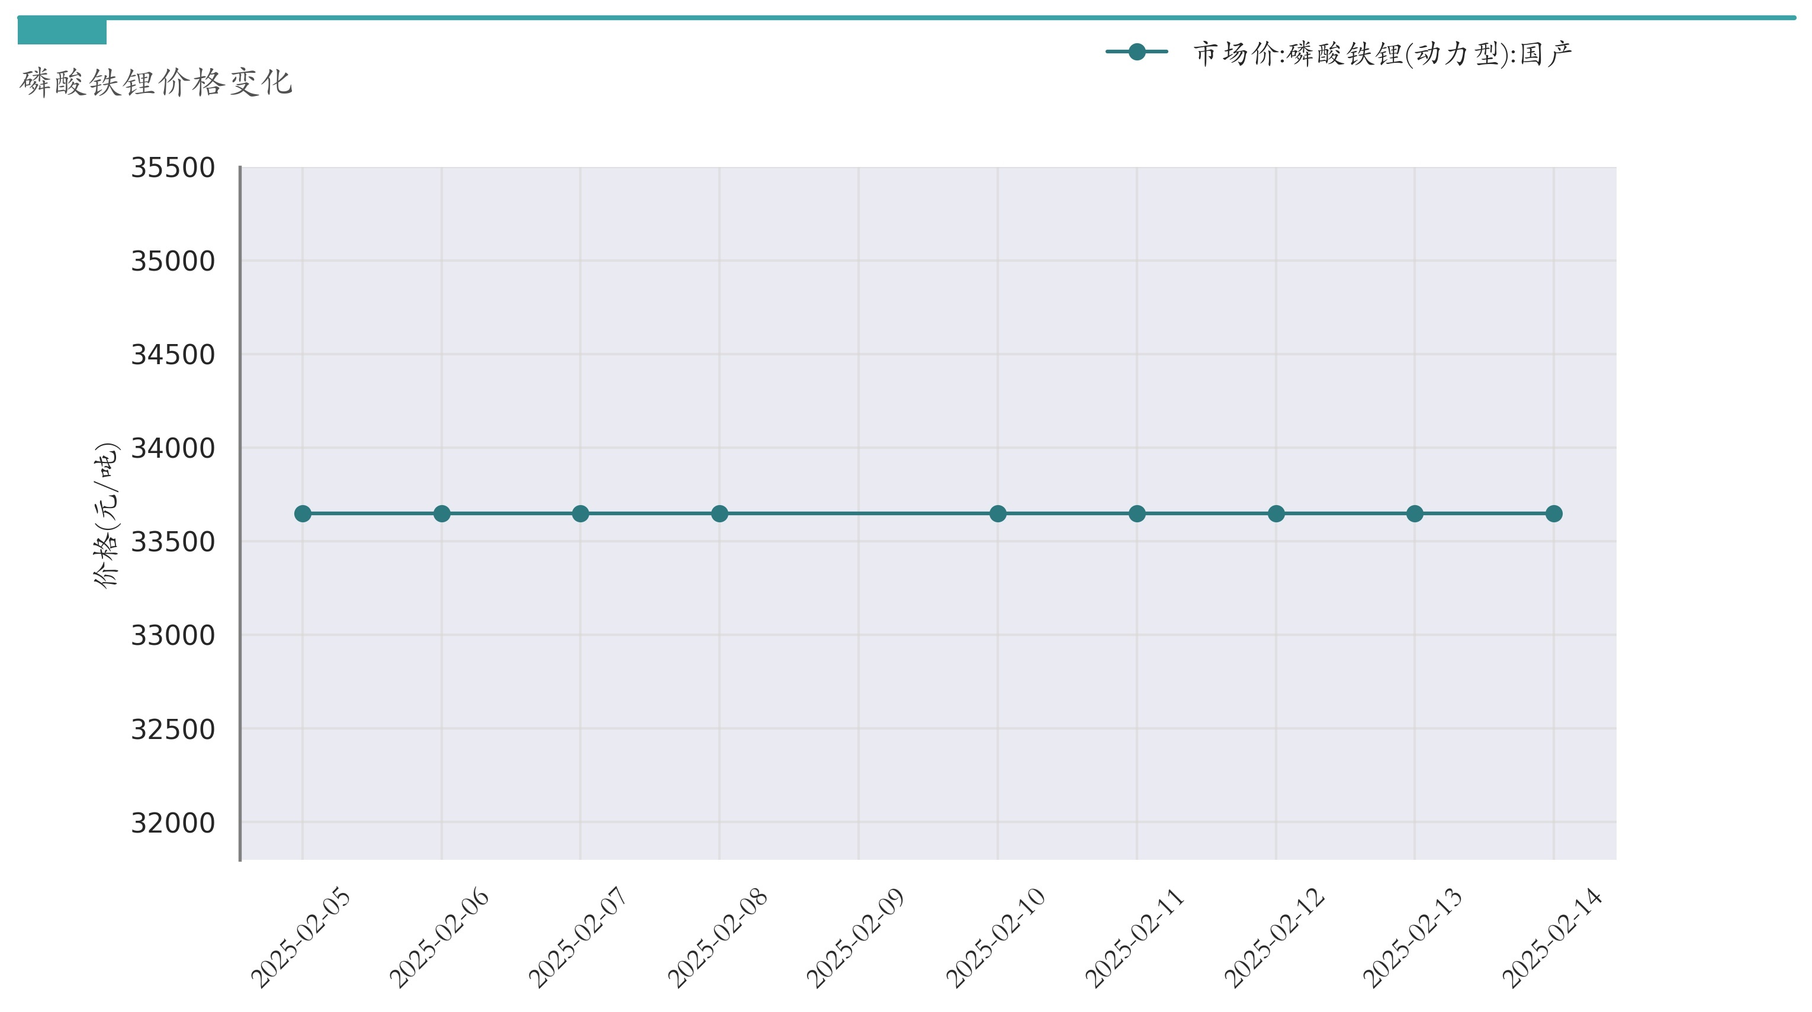Select the 34000 y-axis tick label
The width and height of the screenshot is (1812, 1012).
[173, 448]
